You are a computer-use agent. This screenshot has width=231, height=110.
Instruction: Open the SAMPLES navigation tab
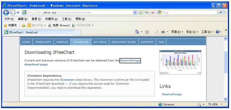pos(62,42)
